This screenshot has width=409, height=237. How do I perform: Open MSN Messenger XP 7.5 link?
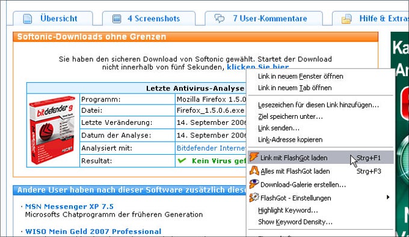point(69,206)
